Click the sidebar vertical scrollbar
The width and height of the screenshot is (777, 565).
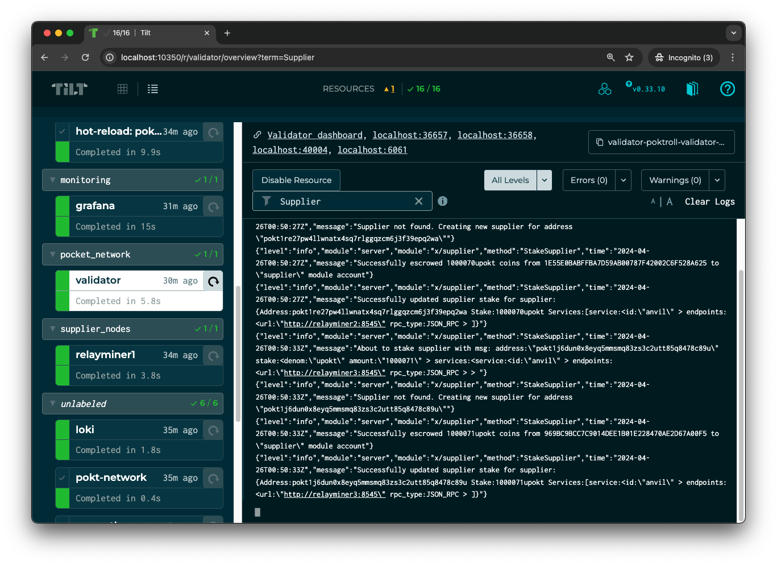pyautogui.click(x=238, y=352)
